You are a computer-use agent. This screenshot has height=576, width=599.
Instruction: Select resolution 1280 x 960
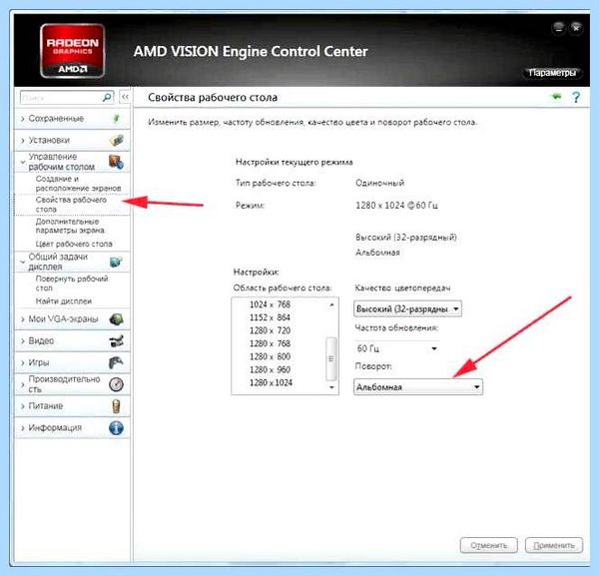270,369
